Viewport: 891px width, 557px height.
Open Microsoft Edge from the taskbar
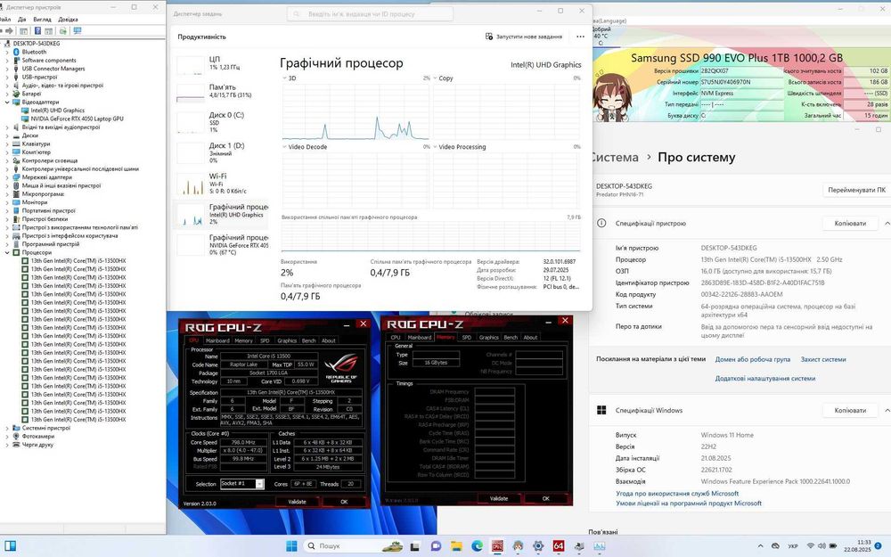click(x=477, y=546)
